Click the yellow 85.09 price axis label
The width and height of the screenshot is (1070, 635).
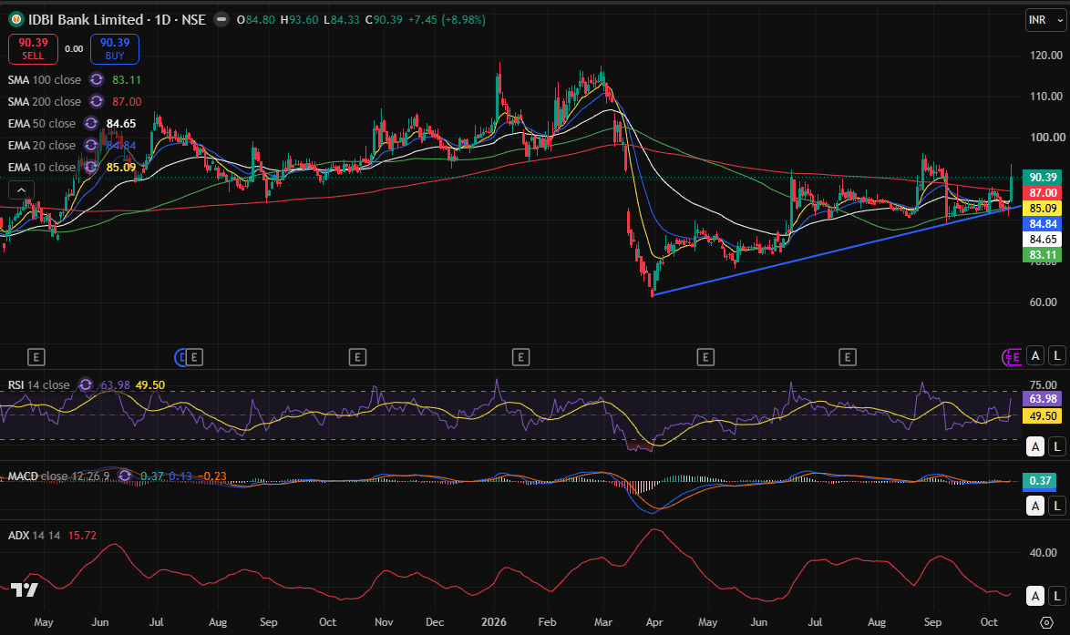tap(1042, 208)
